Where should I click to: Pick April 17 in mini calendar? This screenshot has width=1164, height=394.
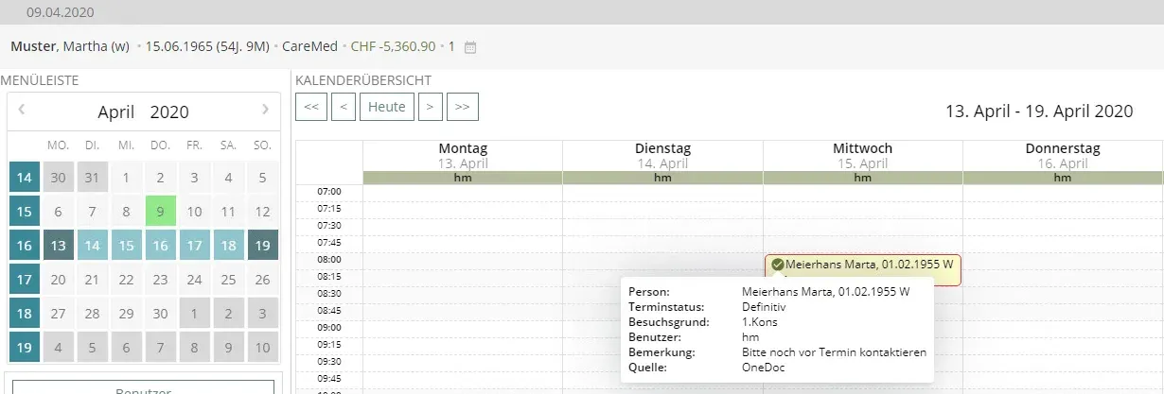[x=195, y=246]
